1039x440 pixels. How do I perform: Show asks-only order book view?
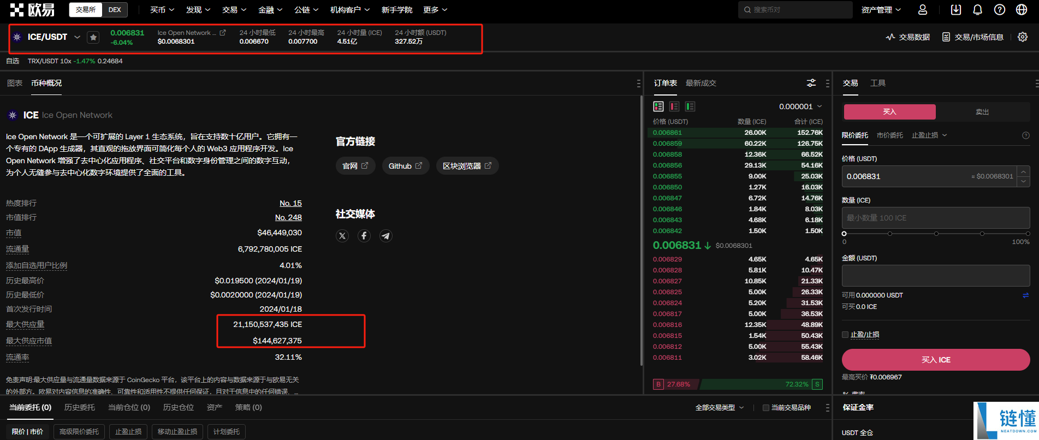coord(674,106)
